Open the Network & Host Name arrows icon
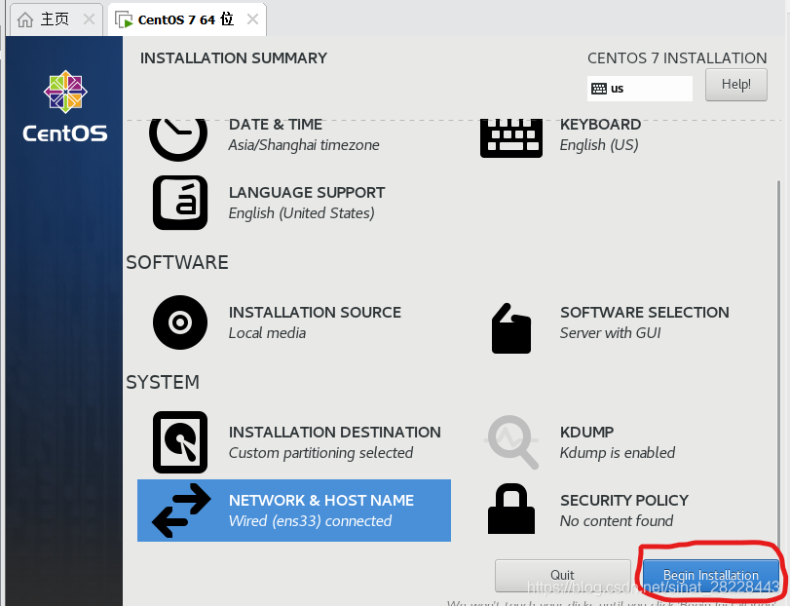 (181, 511)
